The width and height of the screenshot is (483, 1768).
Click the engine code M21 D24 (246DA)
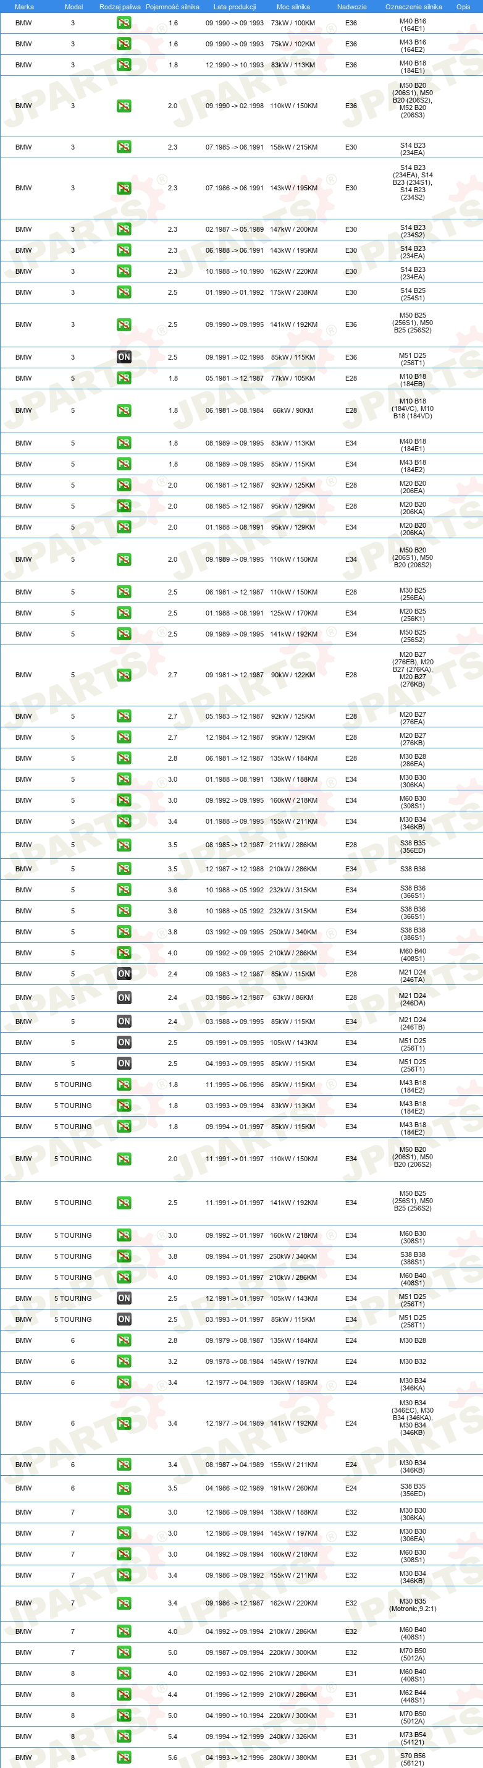click(x=413, y=999)
